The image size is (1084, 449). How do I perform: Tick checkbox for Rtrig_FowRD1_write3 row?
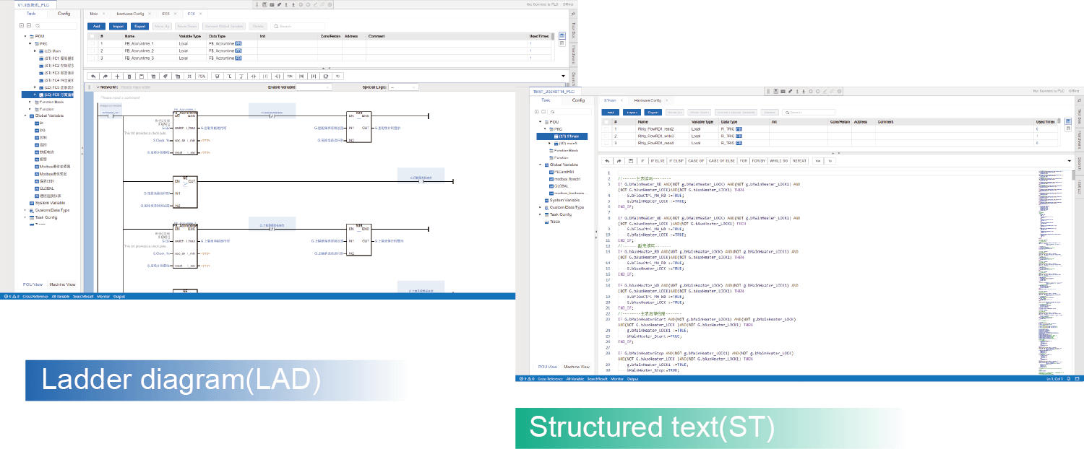coord(606,136)
